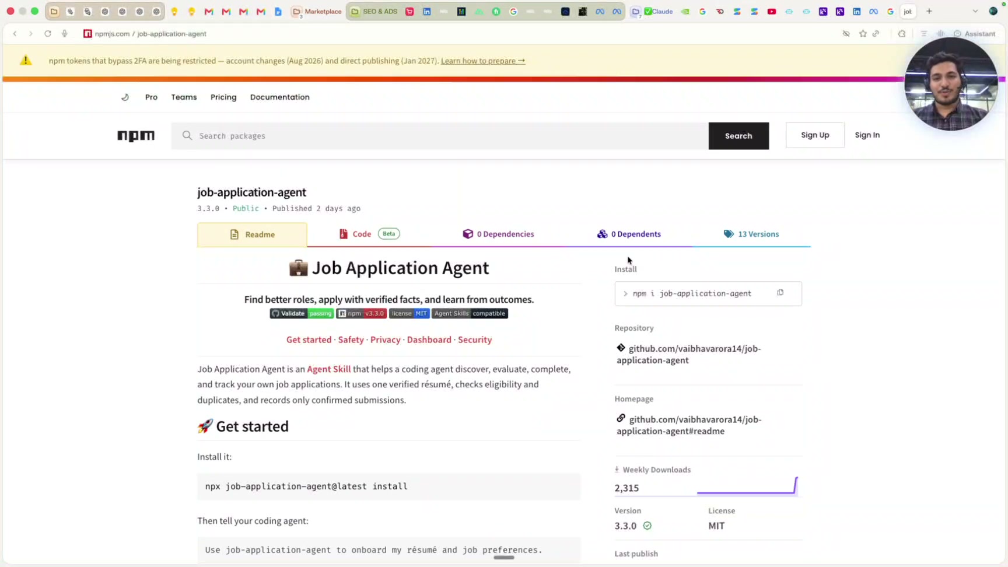Go back to the previous page
1008x567 pixels.
(x=15, y=34)
